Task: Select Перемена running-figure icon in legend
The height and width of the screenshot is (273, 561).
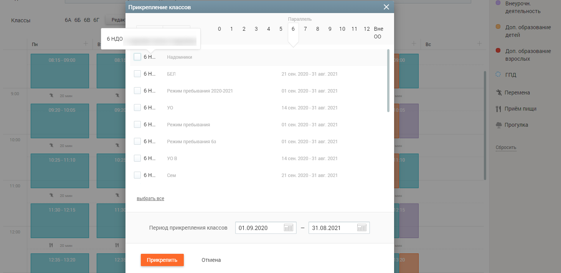Action: pos(498,93)
